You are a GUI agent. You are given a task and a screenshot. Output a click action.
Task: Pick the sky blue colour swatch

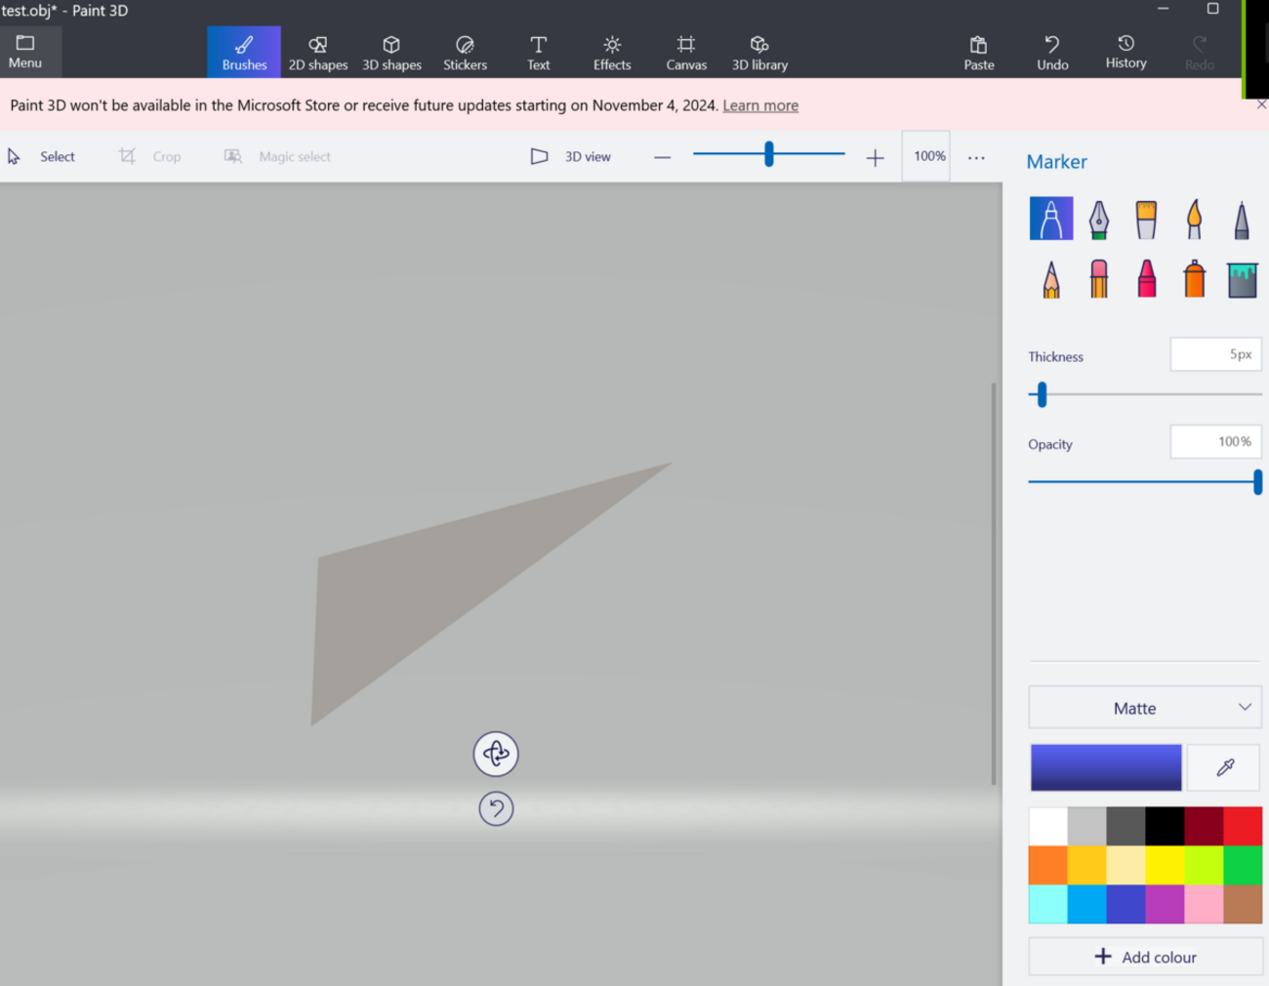[1087, 904]
